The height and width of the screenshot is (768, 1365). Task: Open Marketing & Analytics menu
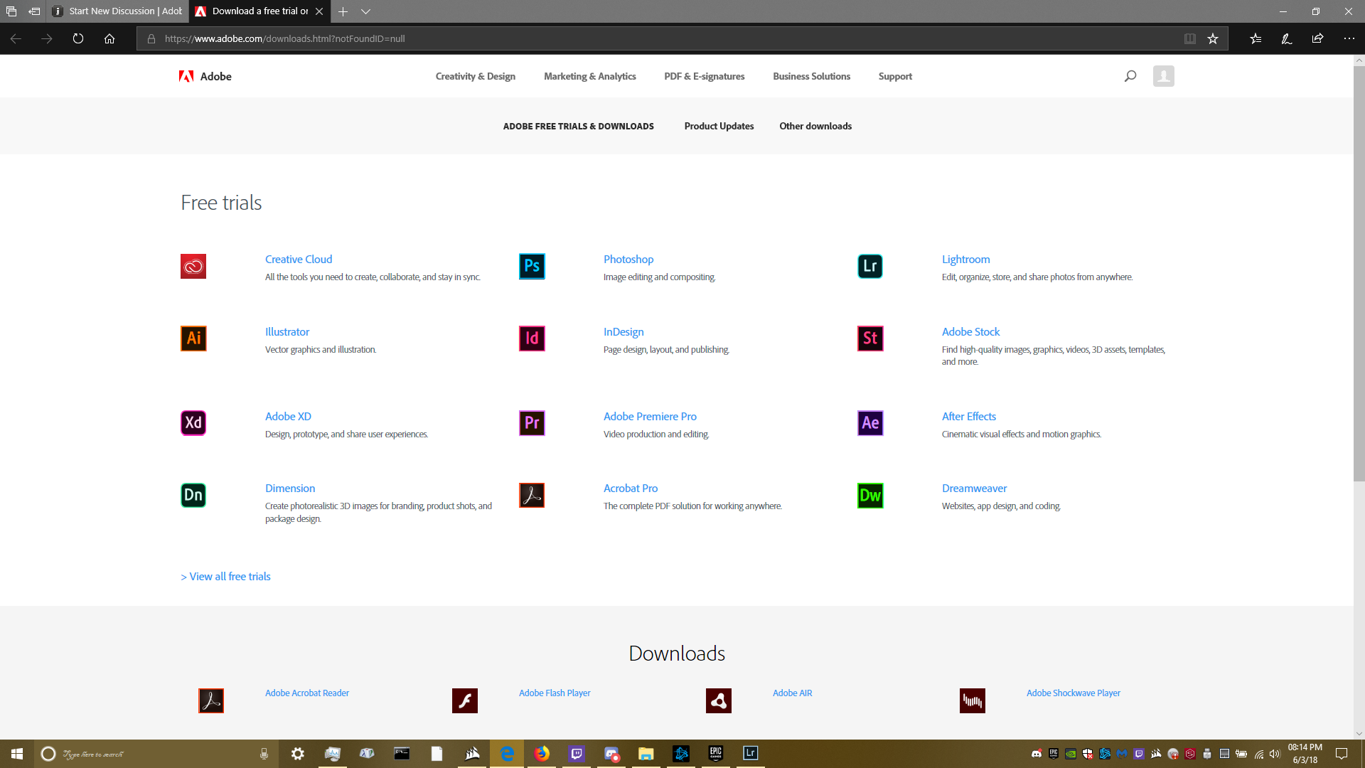(x=590, y=76)
